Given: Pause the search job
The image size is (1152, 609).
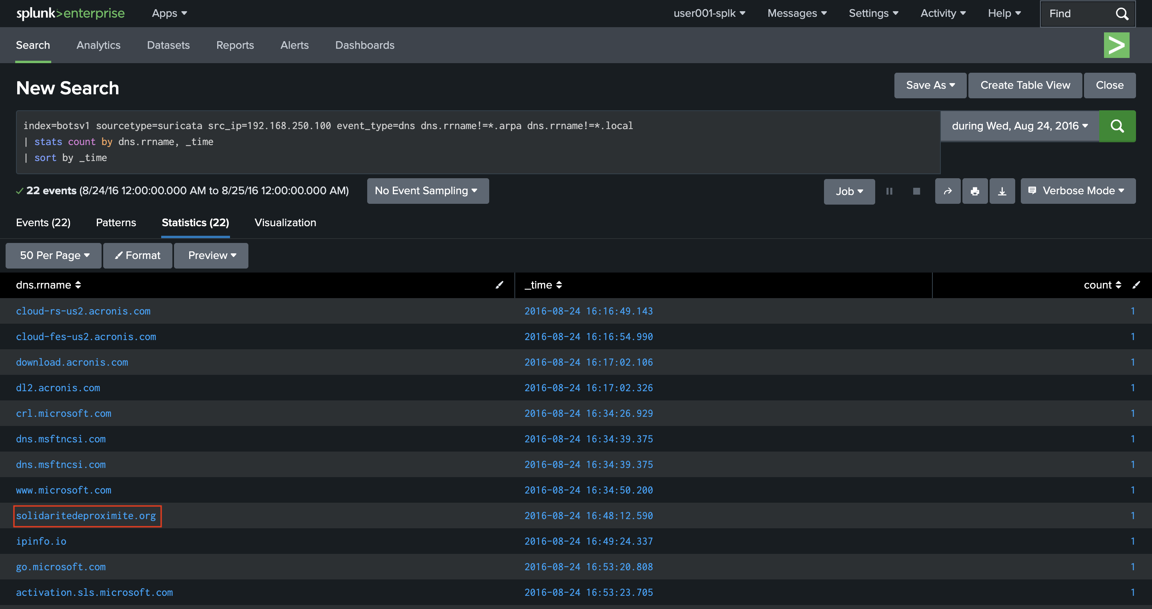Looking at the screenshot, I should pos(889,191).
